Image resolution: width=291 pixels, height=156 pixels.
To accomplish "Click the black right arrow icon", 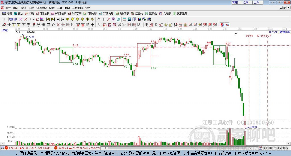I will 63,19.
